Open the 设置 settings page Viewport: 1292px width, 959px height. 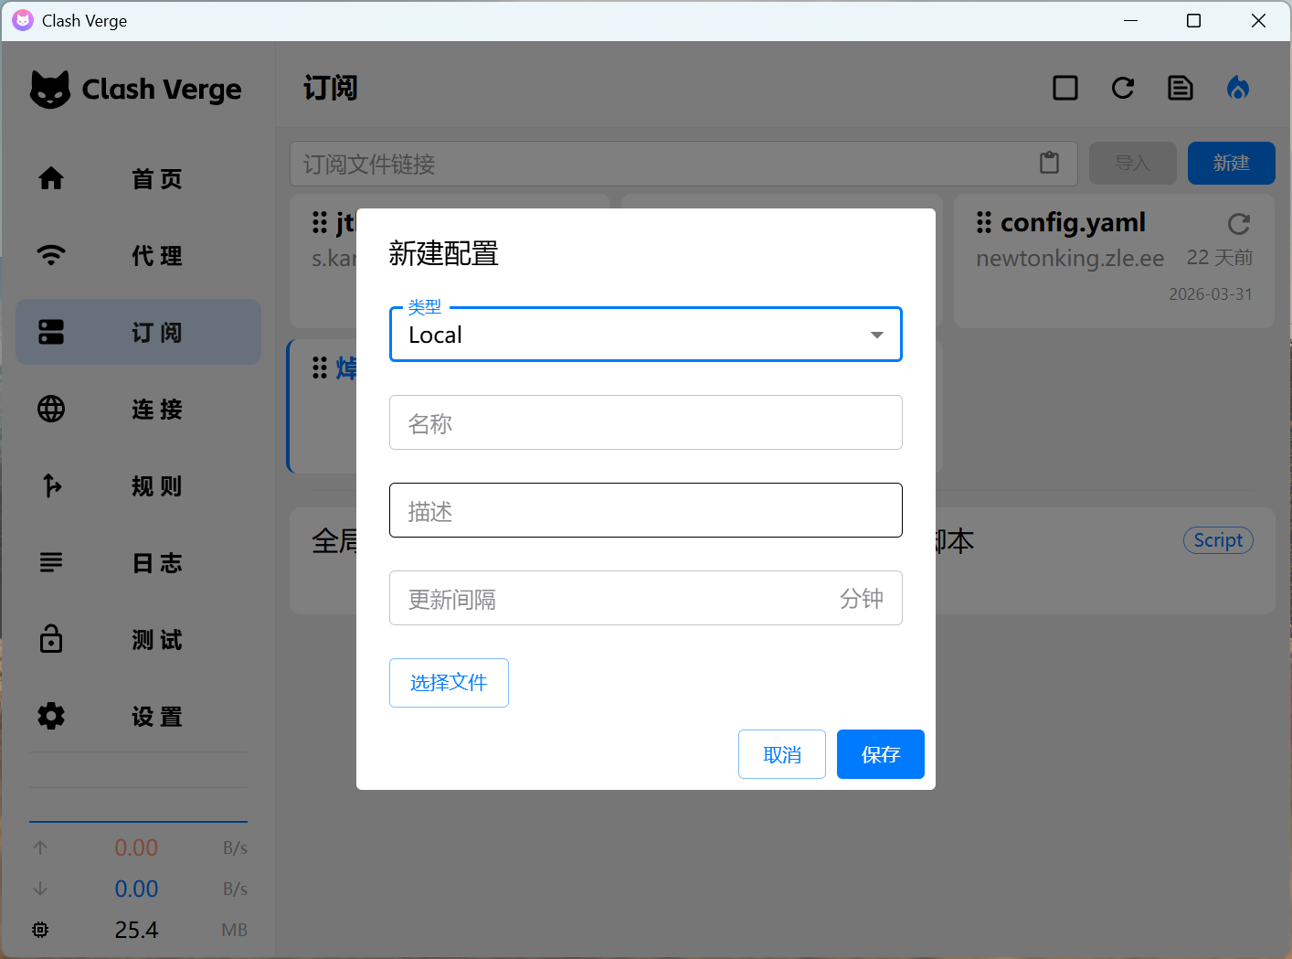pyautogui.click(x=139, y=716)
